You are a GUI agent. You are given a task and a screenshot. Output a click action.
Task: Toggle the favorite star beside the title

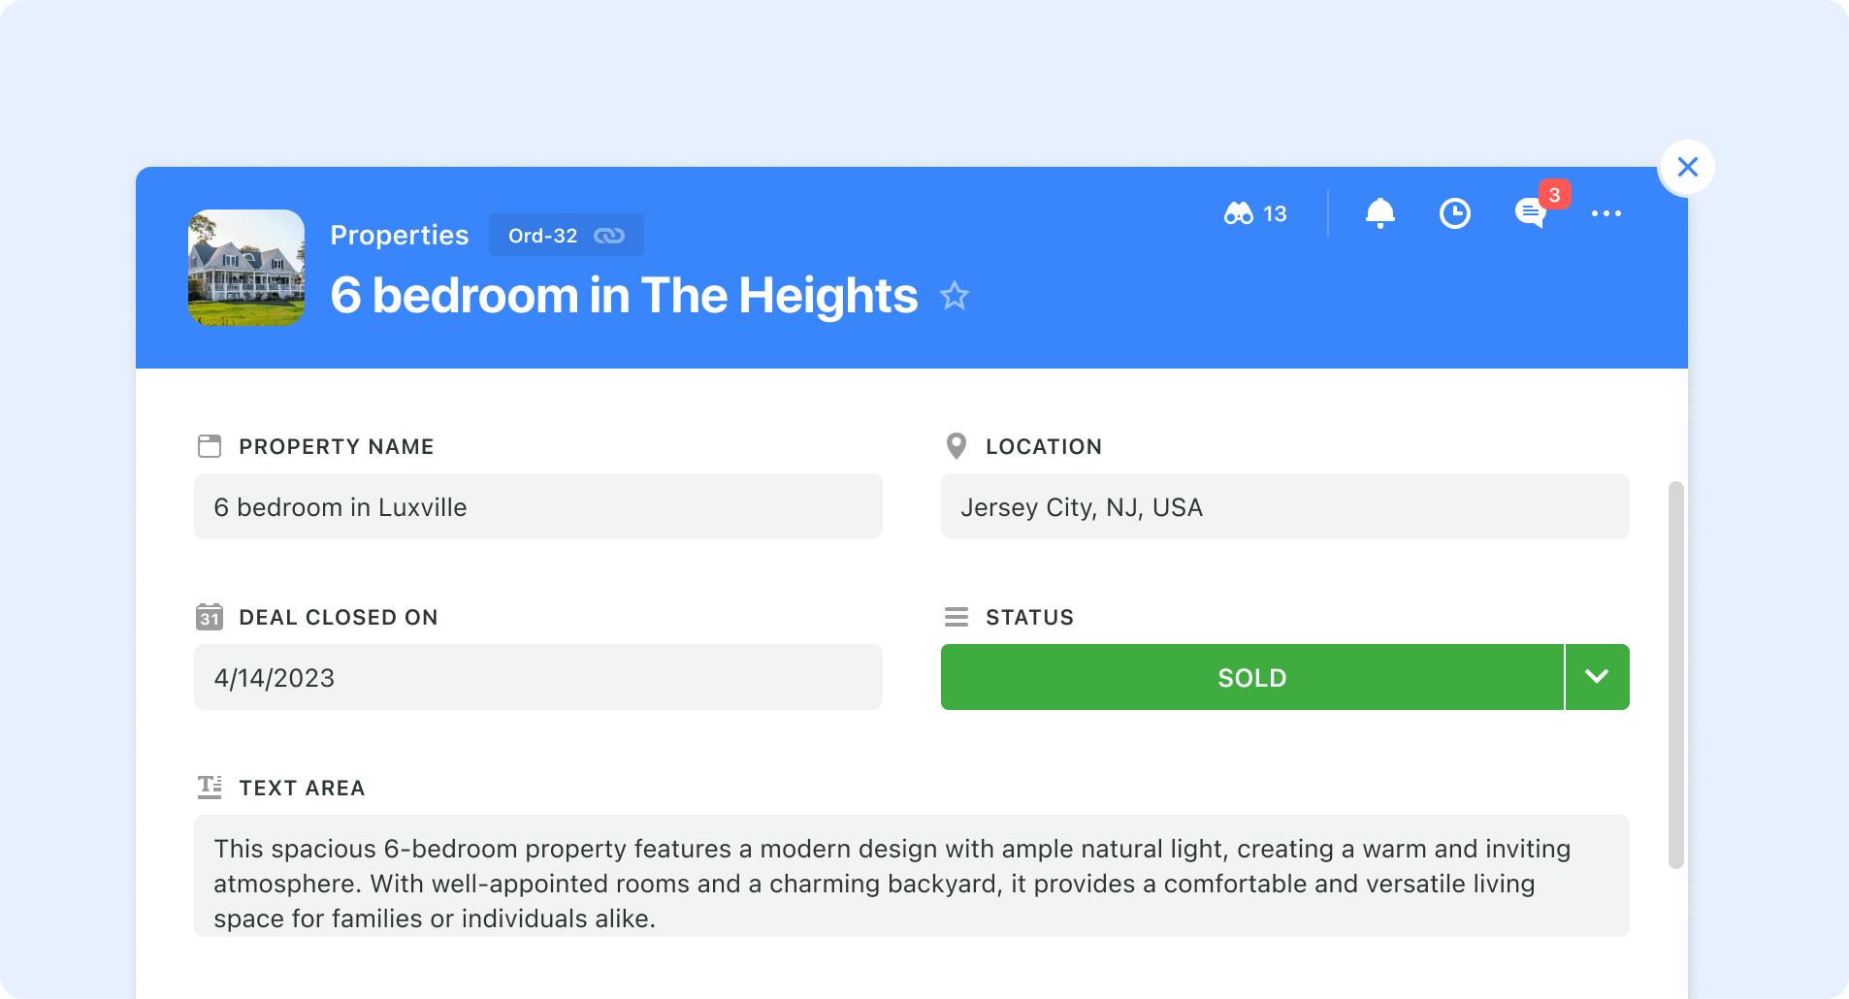(x=955, y=296)
